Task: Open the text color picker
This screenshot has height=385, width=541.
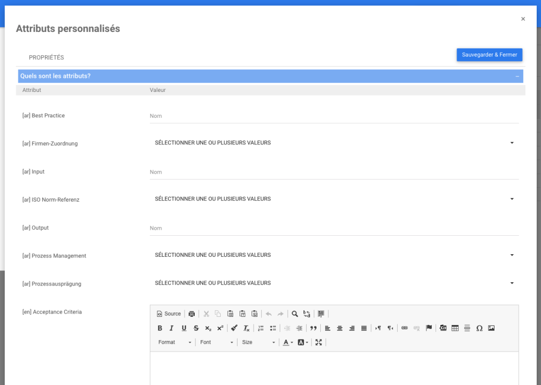Action: (x=288, y=342)
